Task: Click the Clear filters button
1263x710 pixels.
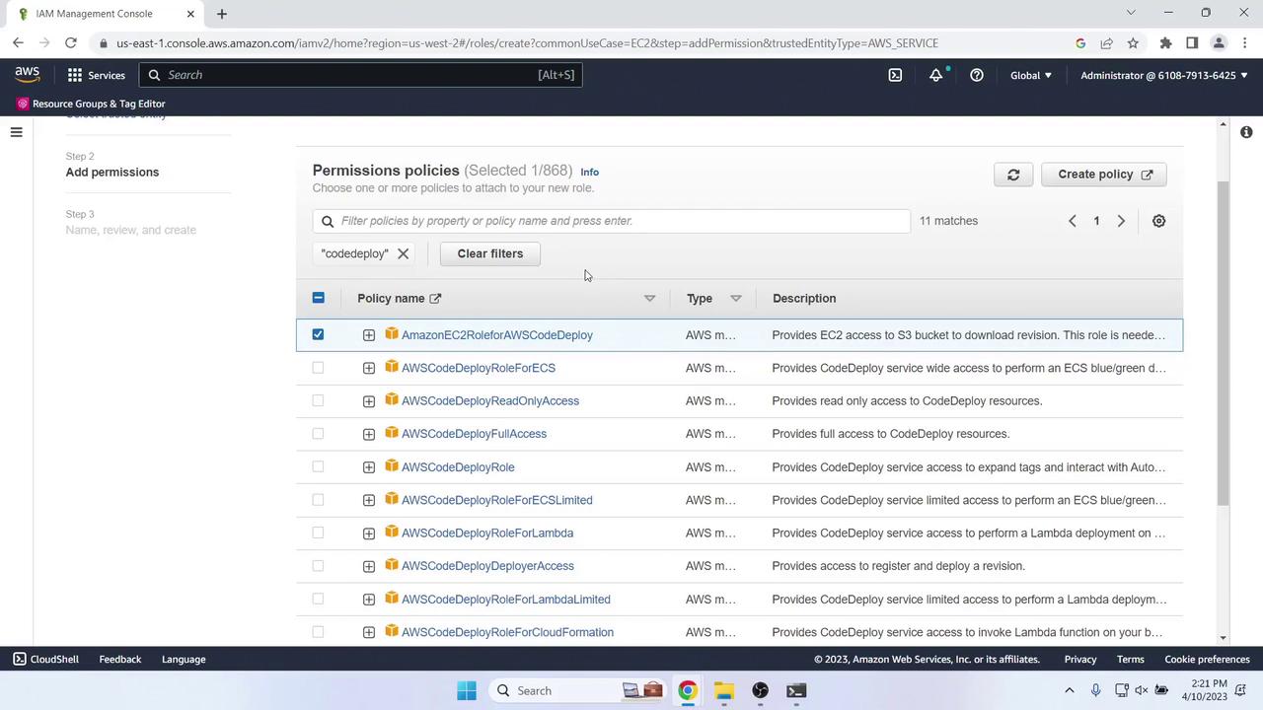Action: point(490,253)
